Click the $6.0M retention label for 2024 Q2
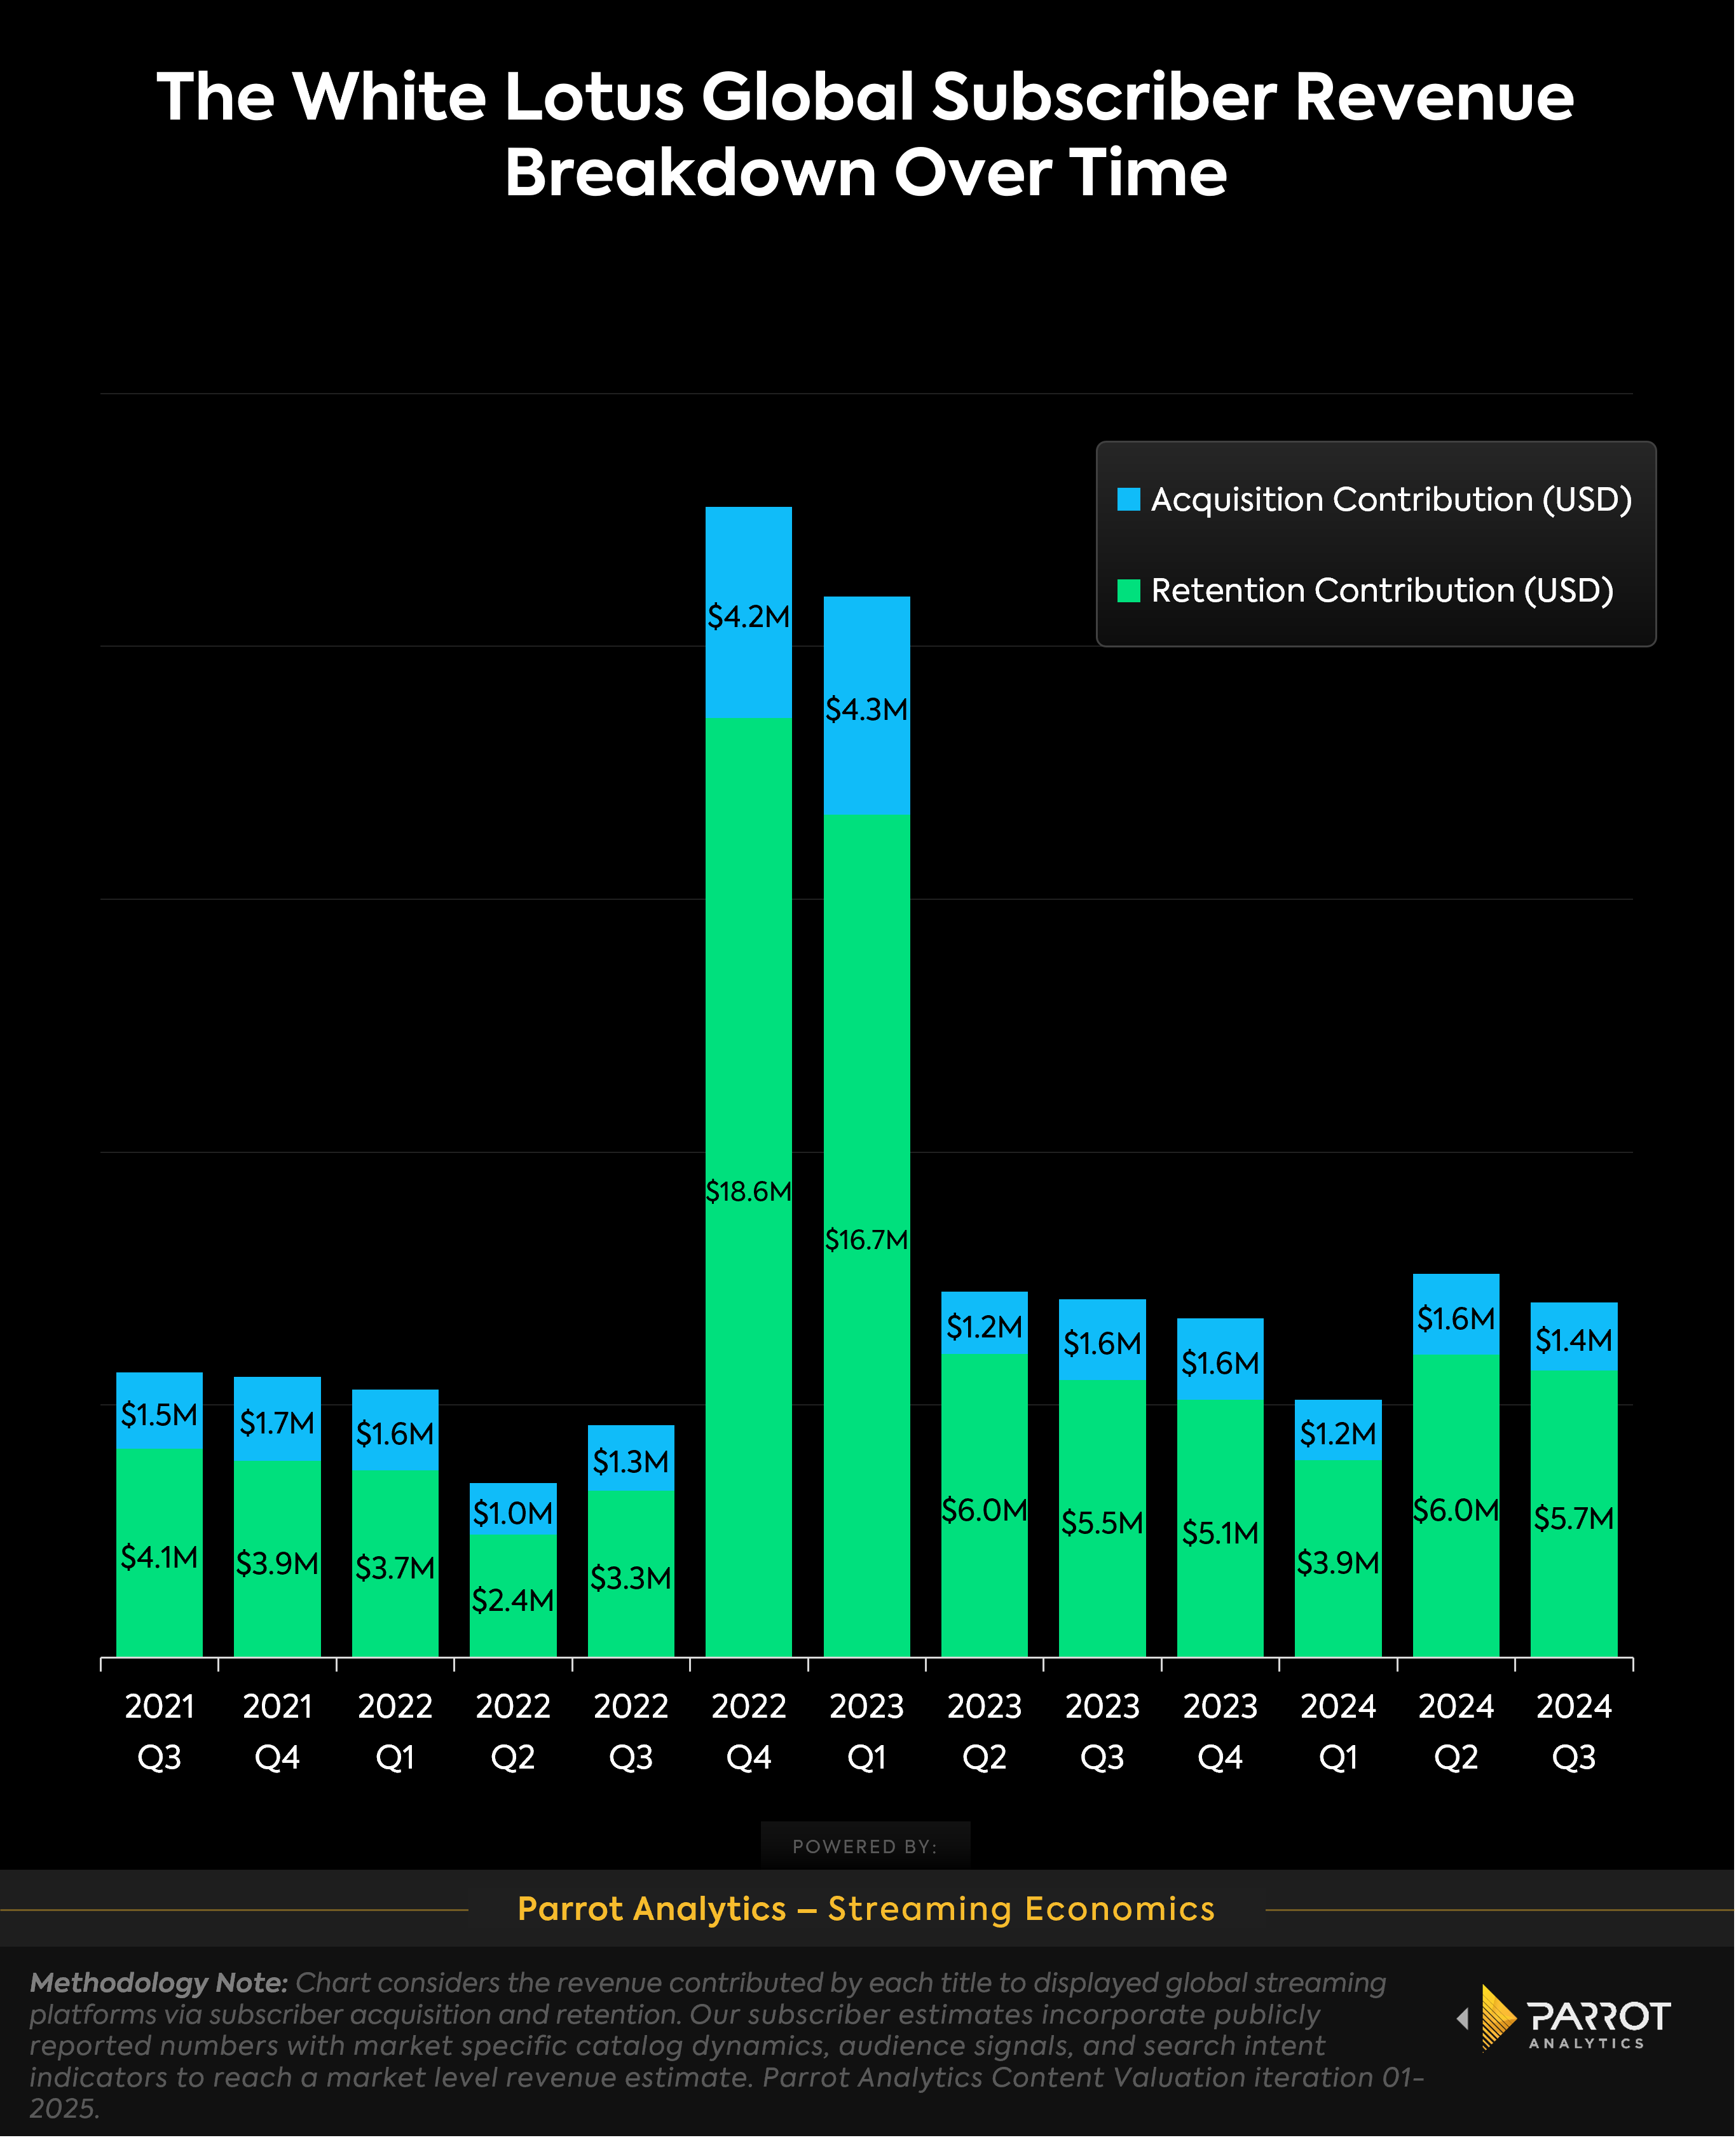Image resolution: width=1736 pixels, height=2140 pixels. (x=1456, y=1510)
